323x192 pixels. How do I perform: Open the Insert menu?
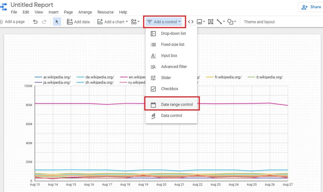(54, 12)
